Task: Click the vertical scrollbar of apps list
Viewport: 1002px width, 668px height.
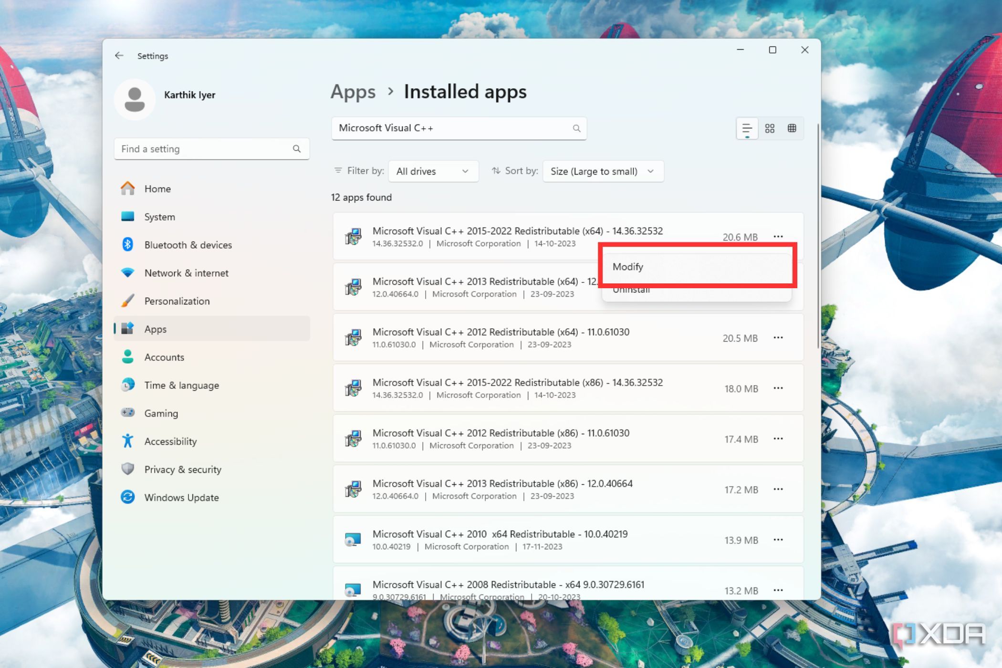Action: click(x=819, y=239)
